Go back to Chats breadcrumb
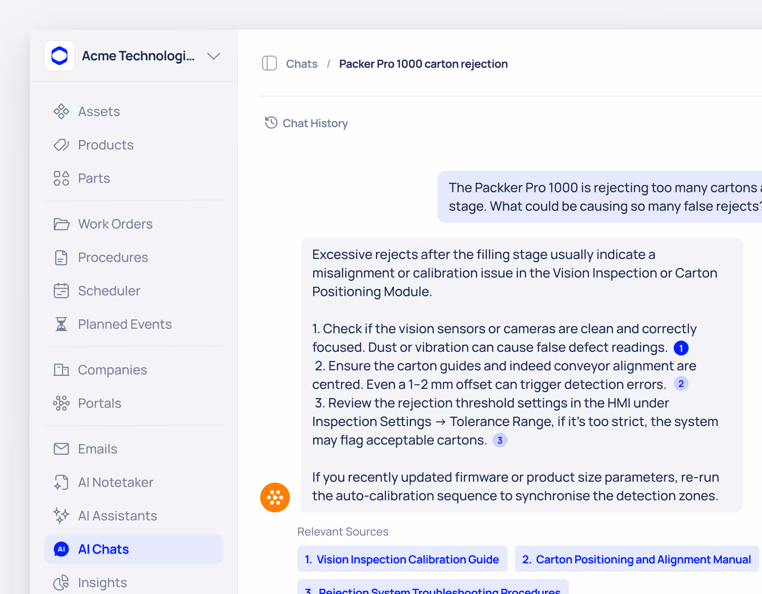The width and height of the screenshot is (762, 594). pyautogui.click(x=302, y=64)
